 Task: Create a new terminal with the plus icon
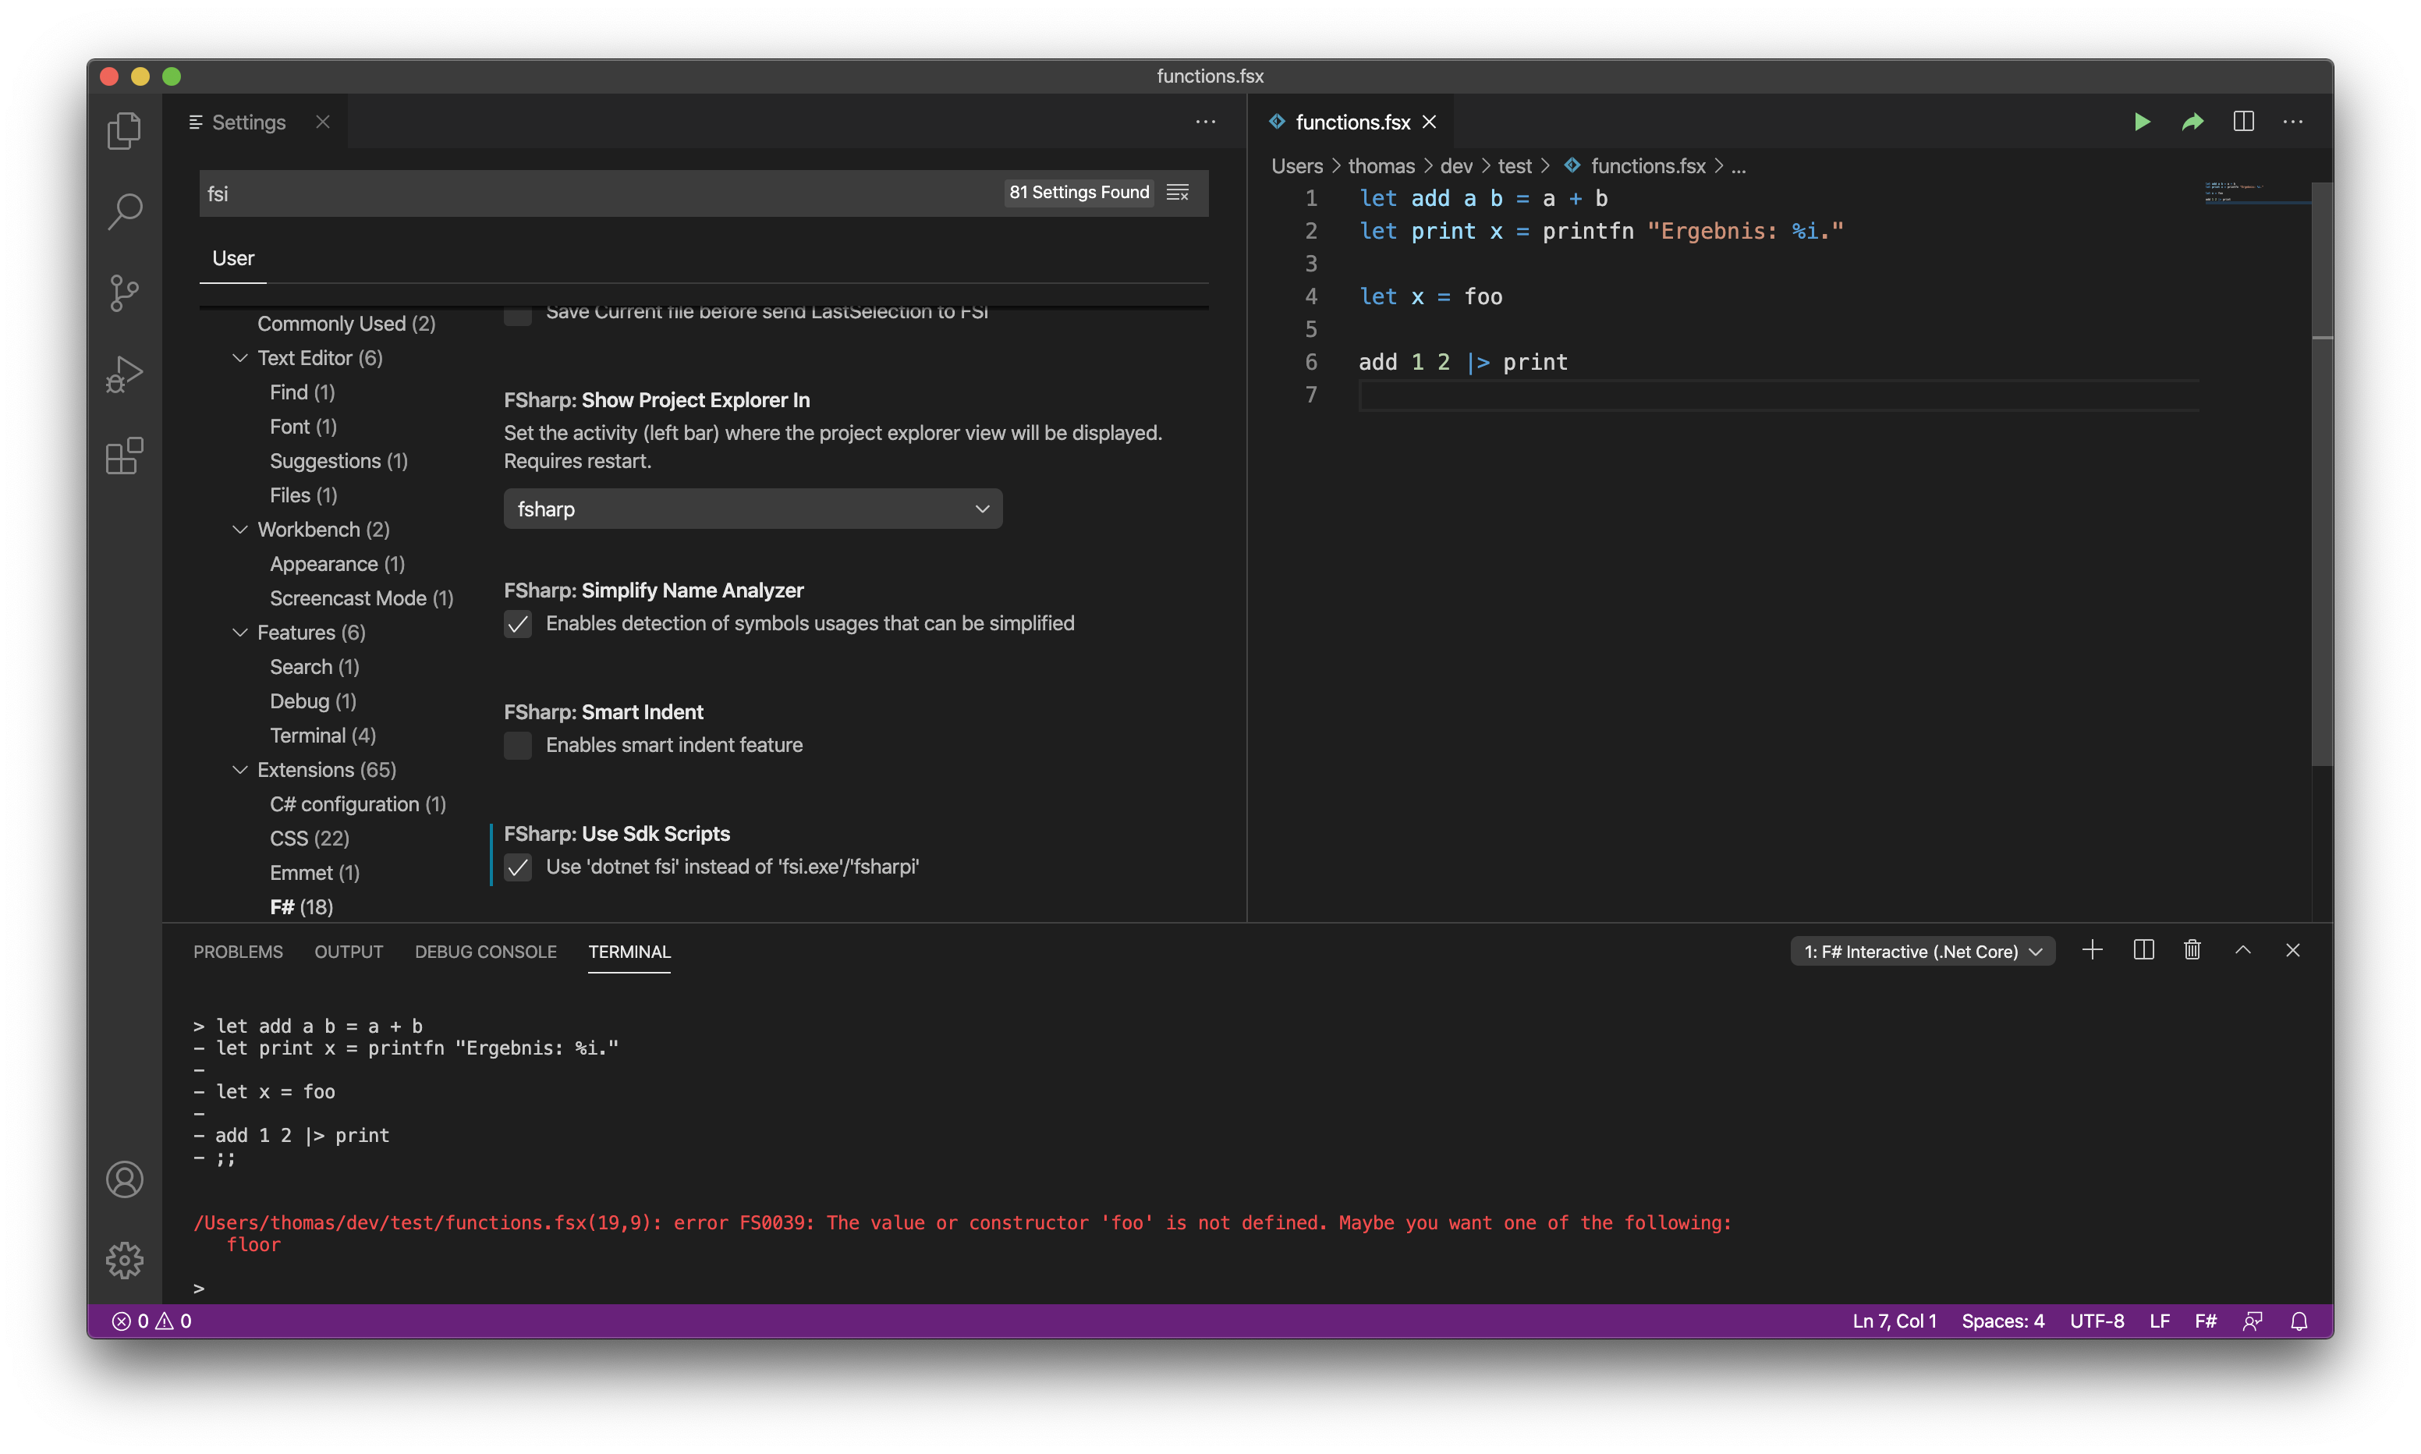coord(2092,949)
